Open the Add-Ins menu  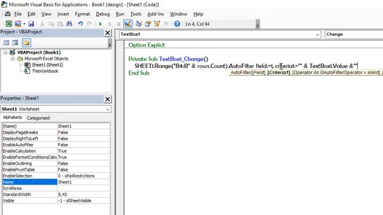click(x=156, y=14)
